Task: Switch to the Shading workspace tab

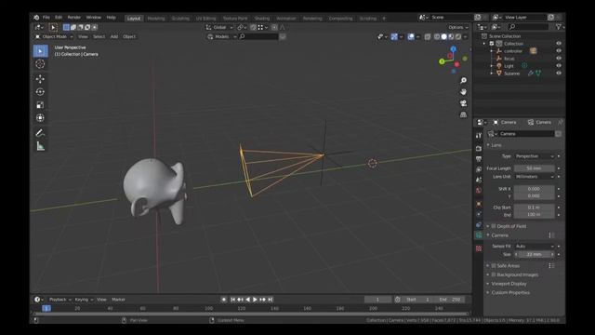Action: [262, 19]
